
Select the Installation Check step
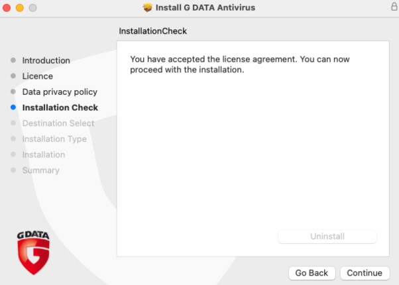coord(60,107)
